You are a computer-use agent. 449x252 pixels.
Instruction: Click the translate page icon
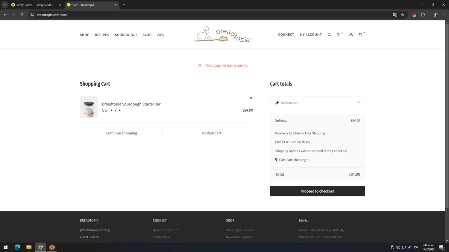(x=395, y=15)
